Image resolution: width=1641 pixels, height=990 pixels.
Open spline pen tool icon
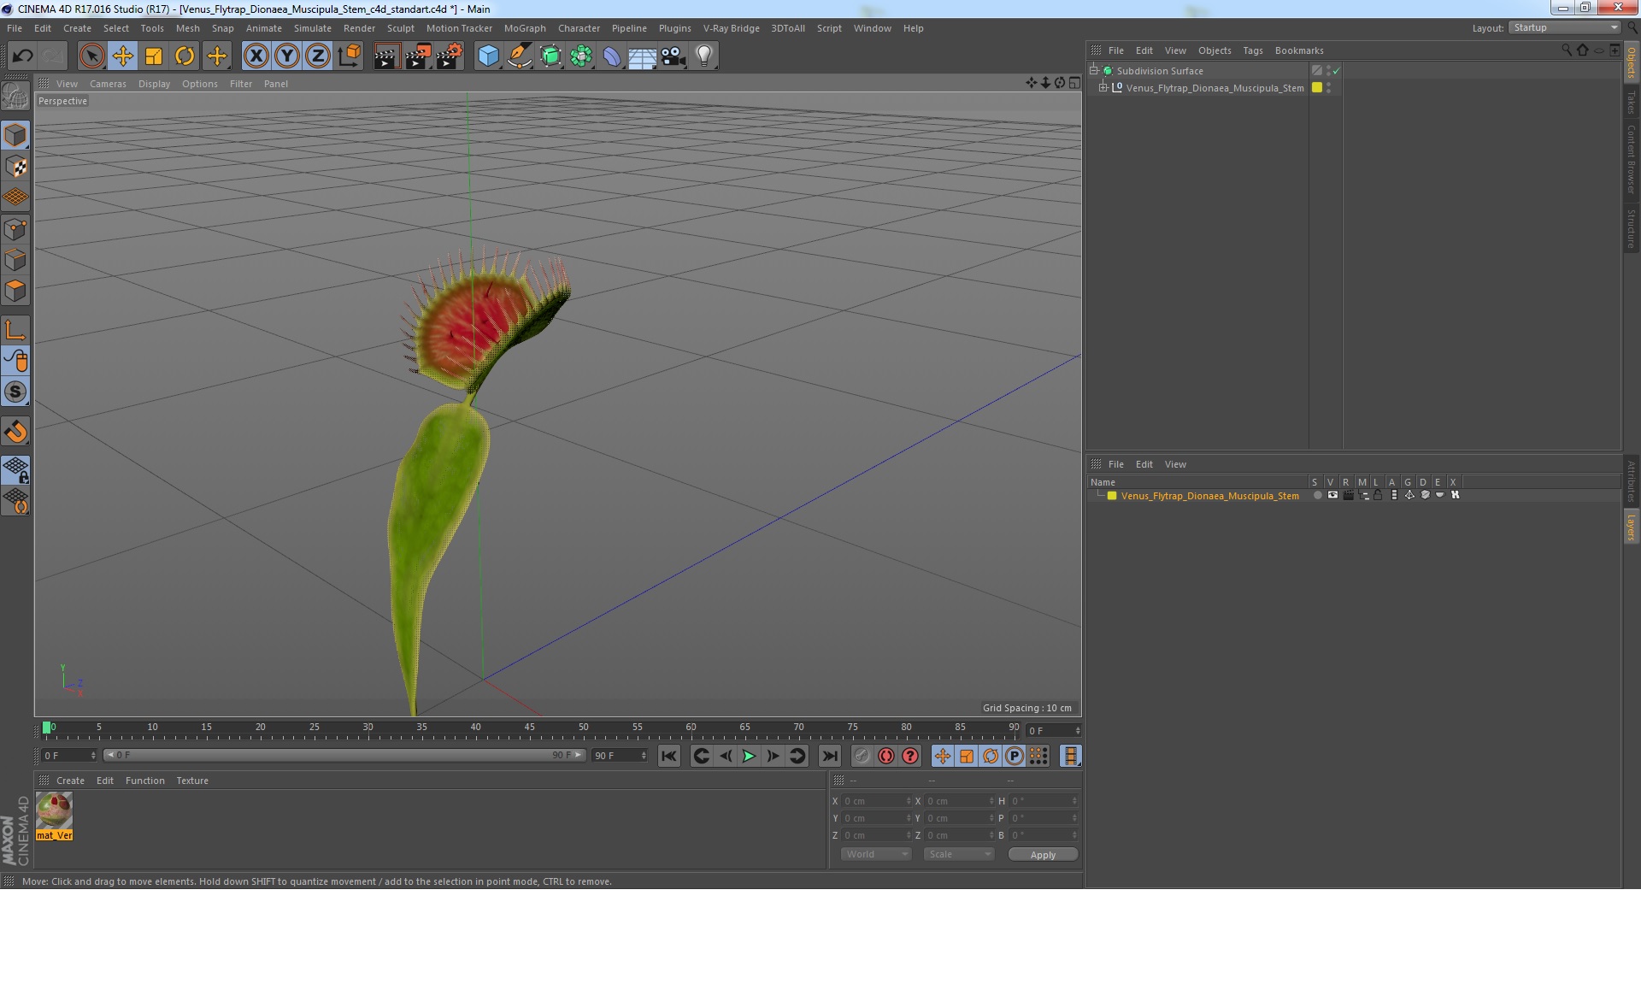(519, 56)
